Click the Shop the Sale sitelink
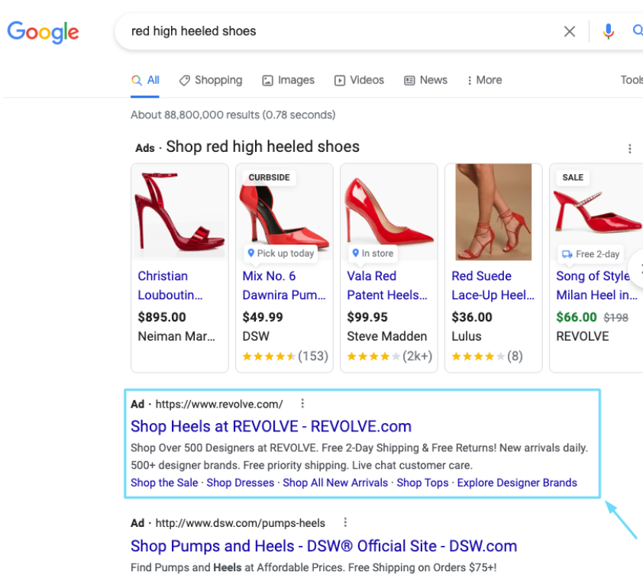 tap(164, 483)
